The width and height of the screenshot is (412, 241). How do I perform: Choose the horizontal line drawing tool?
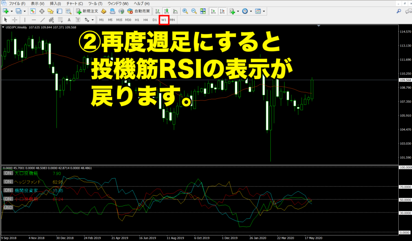[x=34, y=20]
